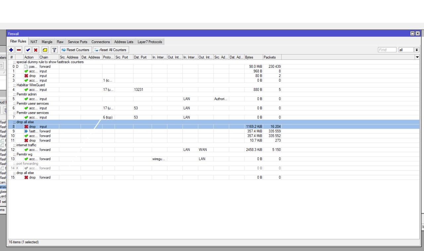Maximize the Firewall window
424x251 pixels.
click(412, 33)
